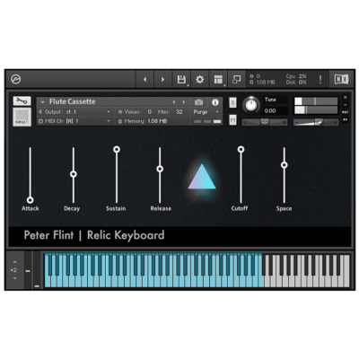This screenshot has width=359, height=359.
Task: Click the Decay slider handle
Action: coord(74,174)
